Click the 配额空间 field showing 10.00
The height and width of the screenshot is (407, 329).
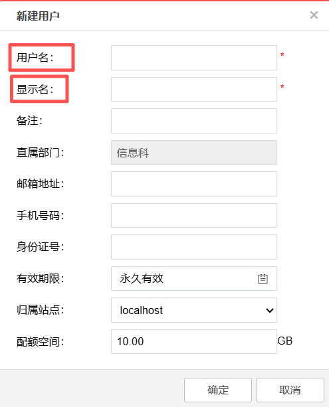194,341
